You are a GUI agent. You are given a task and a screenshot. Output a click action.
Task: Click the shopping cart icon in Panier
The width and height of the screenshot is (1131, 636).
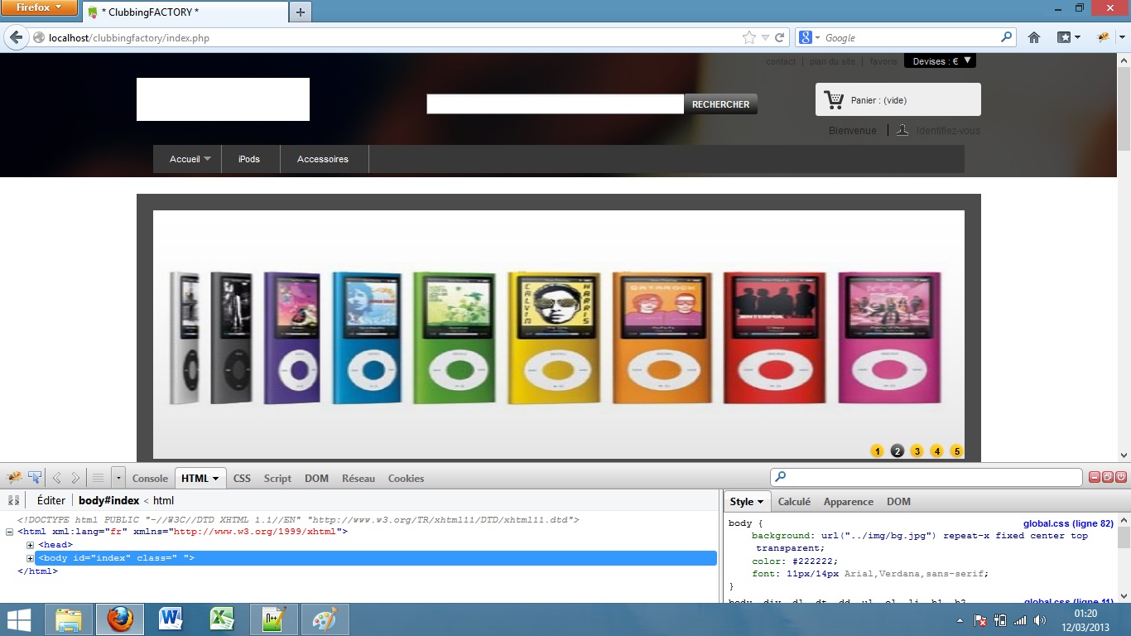click(x=833, y=99)
